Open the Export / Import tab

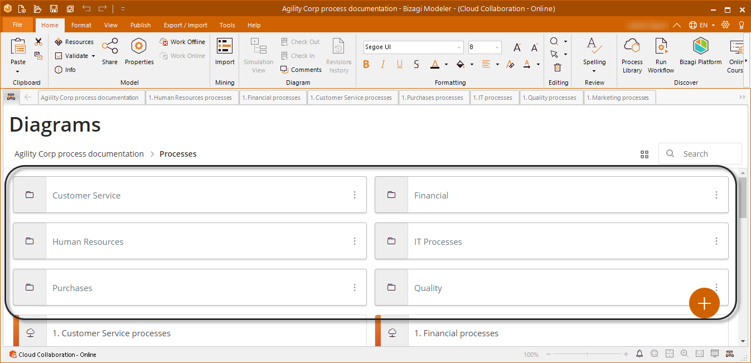coord(186,25)
